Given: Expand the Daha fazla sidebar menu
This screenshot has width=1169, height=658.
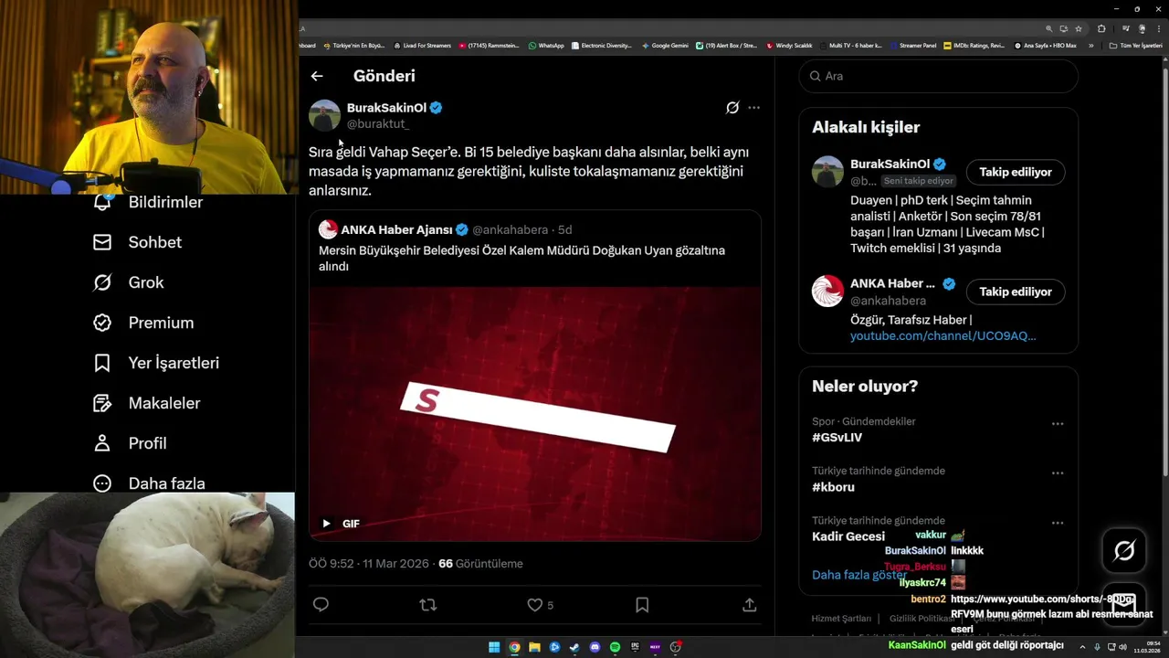Looking at the screenshot, I should [148, 483].
